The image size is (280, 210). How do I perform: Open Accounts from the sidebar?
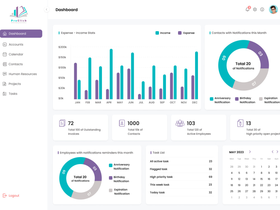click(16, 45)
